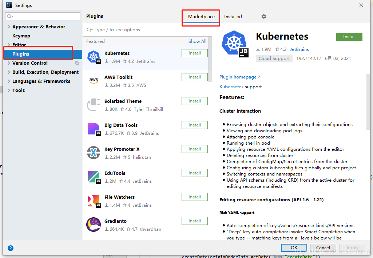Screen dimensions: 373x258
Task: Click the plugin list scrollbar
Action: (x=210, y=59)
